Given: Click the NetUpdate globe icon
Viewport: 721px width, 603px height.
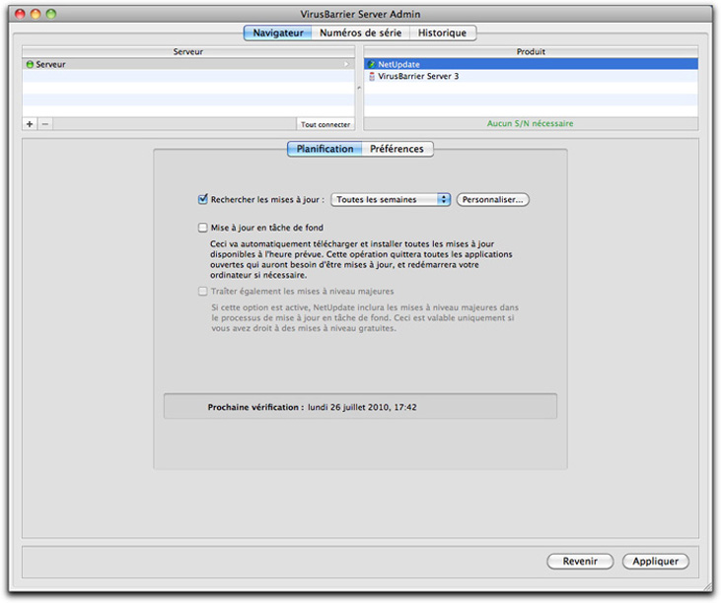Looking at the screenshot, I should coord(372,64).
